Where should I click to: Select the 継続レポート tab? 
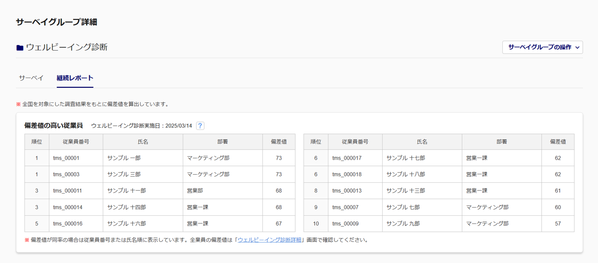pyautogui.click(x=75, y=78)
